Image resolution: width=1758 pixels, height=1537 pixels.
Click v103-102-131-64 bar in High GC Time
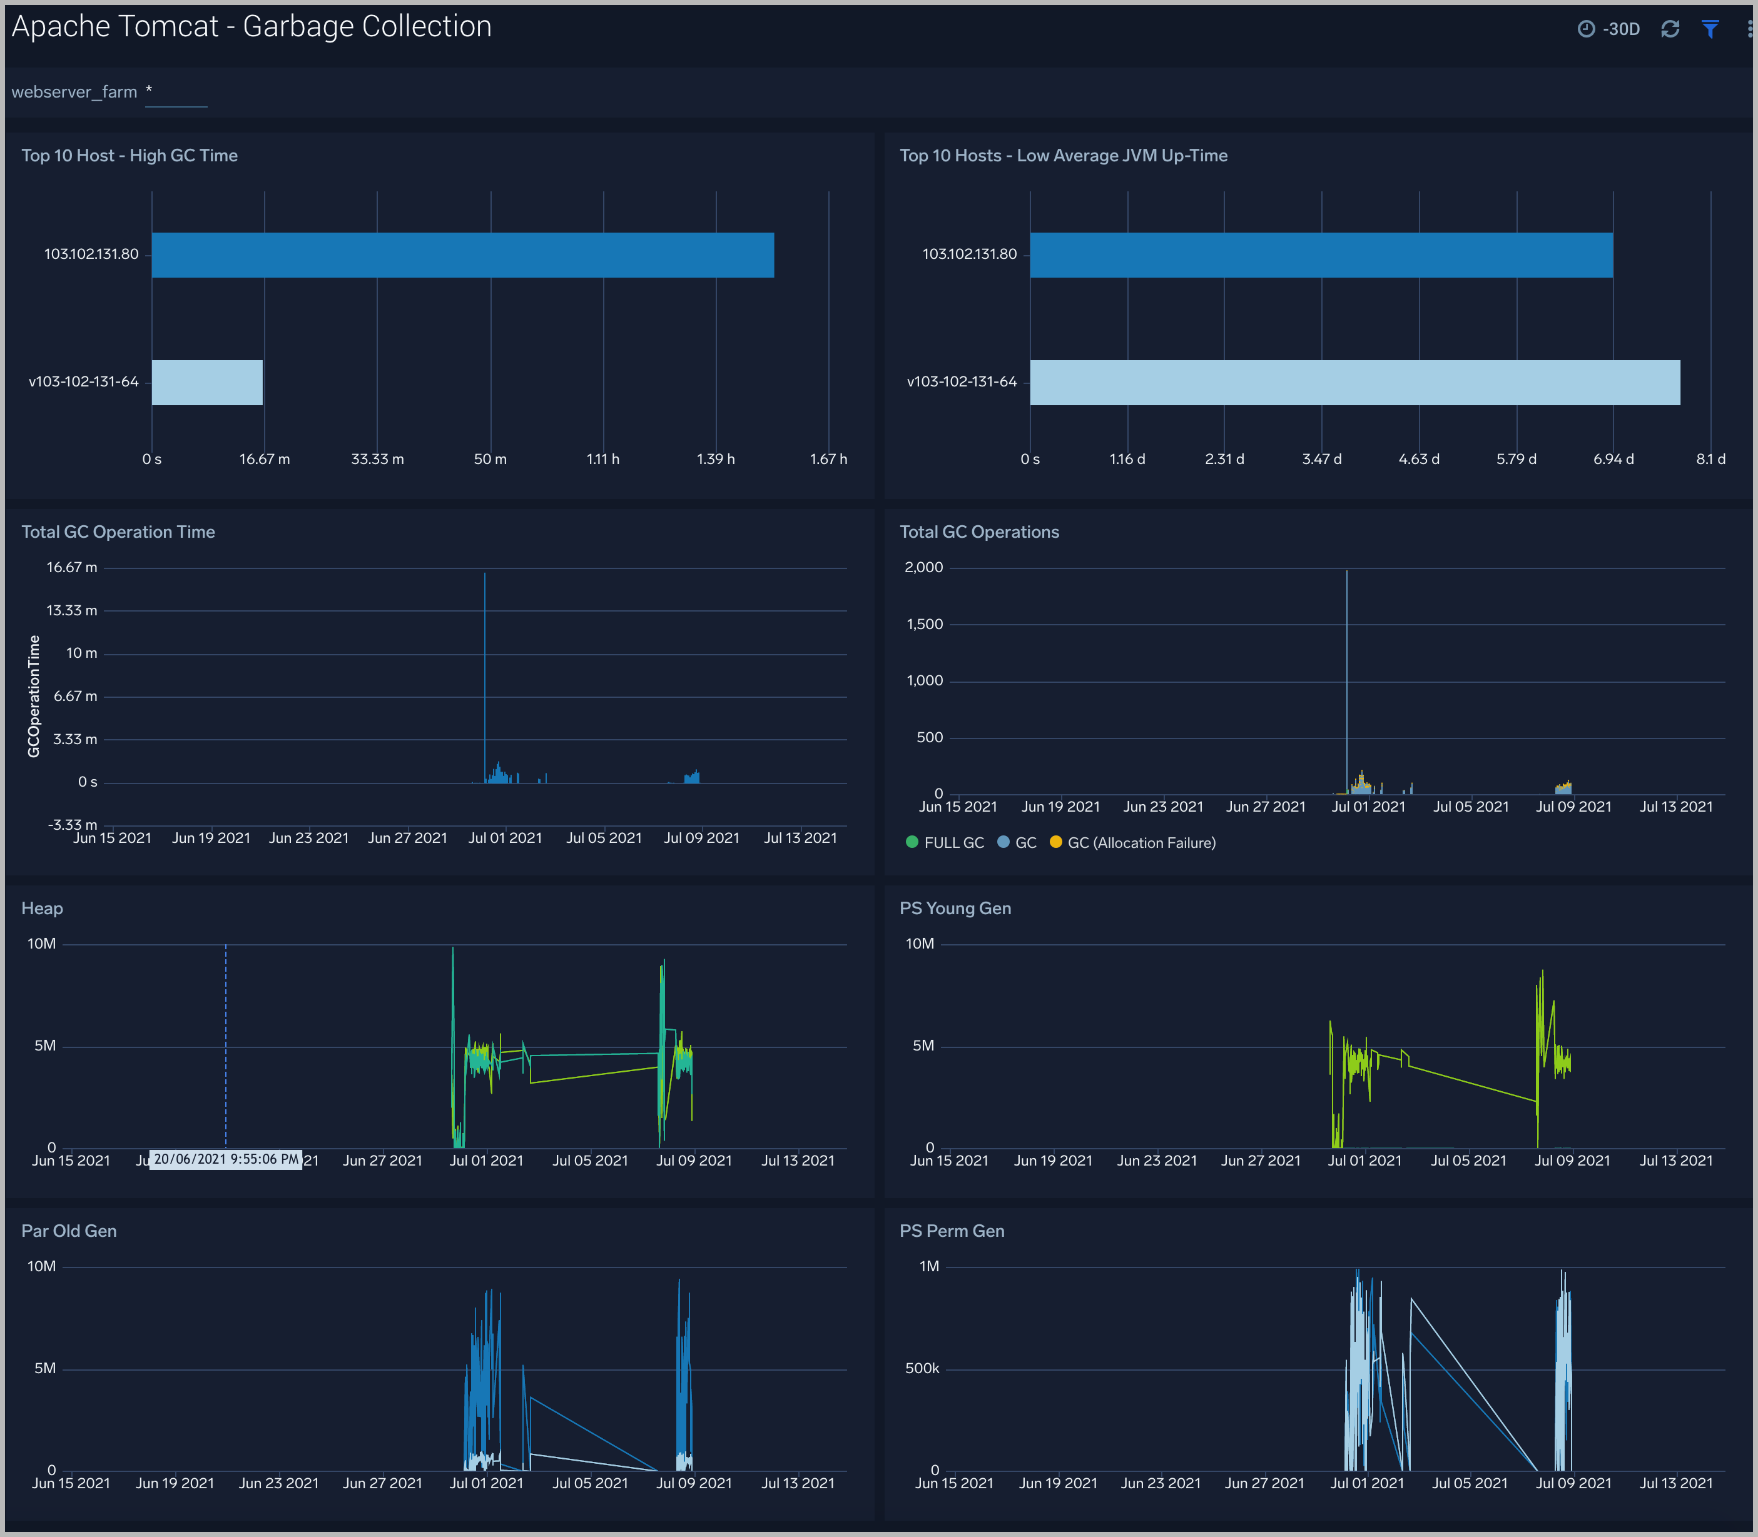point(207,383)
